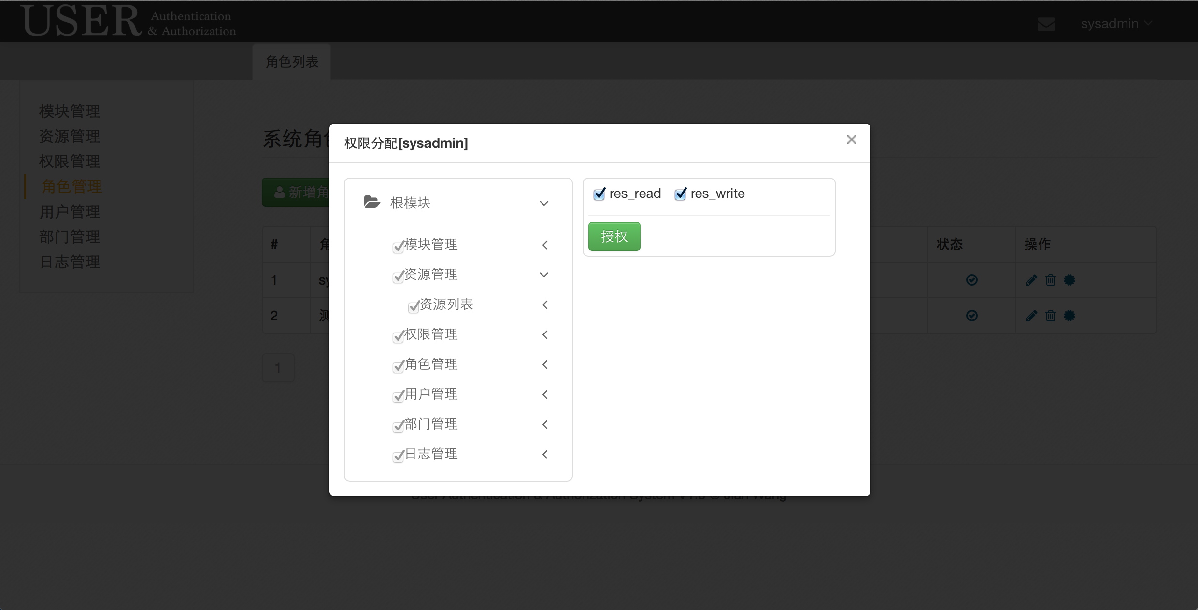Screen dimensions: 1198x610
Task: Collapse the 根模块 chevron
Action: point(544,203)
